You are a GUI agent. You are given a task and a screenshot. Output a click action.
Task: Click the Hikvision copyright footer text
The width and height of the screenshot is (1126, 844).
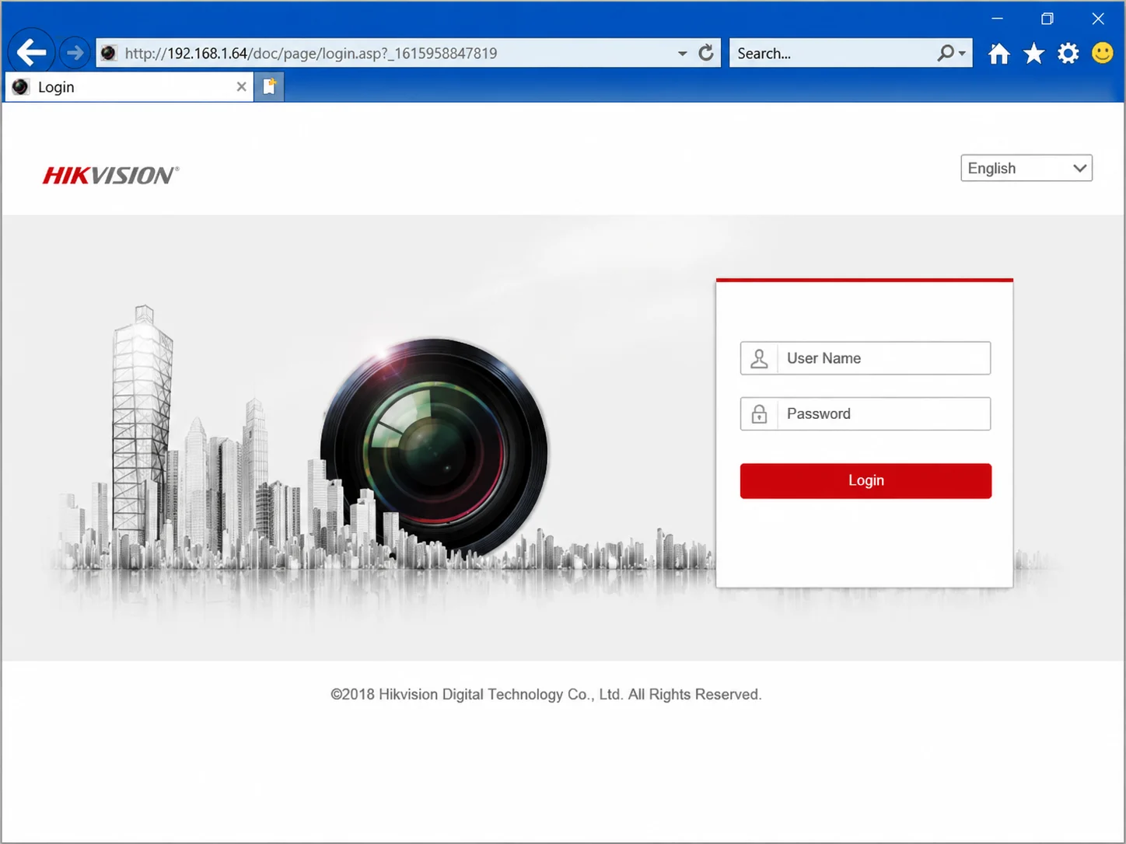(546, 695)
